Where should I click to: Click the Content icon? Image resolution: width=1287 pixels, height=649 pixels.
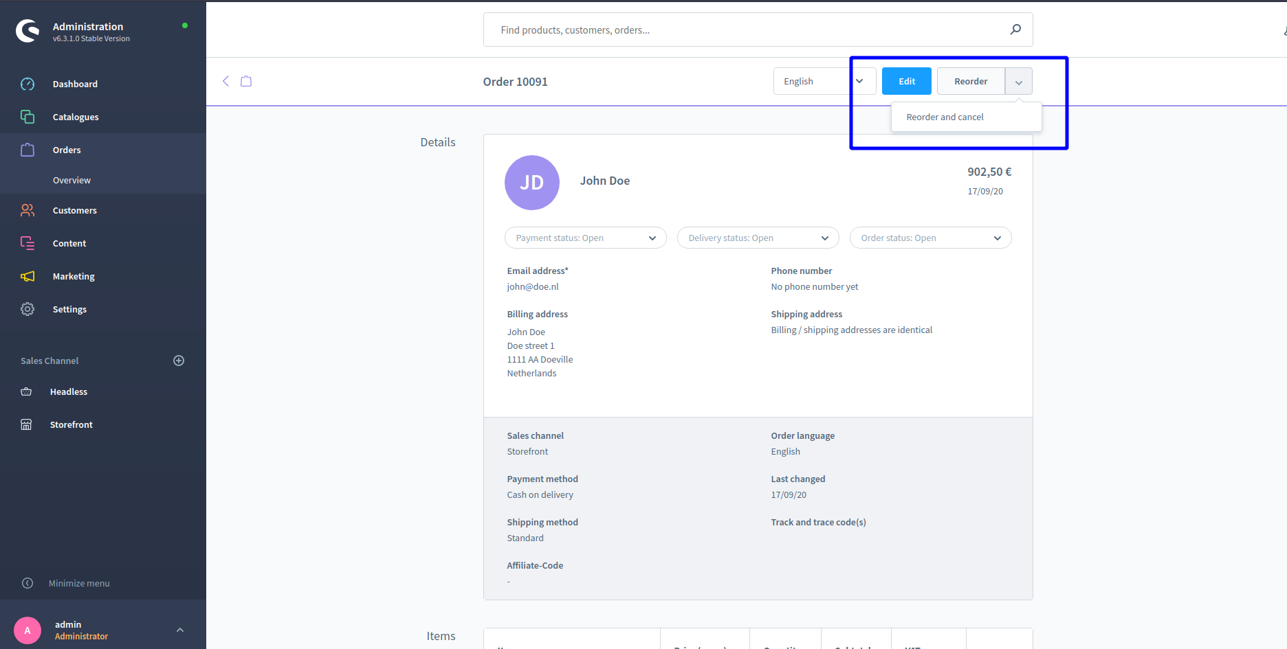click(27, 243)
